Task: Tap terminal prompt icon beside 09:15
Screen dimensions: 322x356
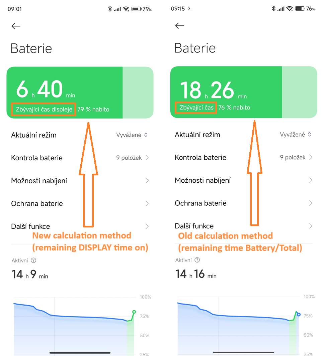Action: pyautogui.click(x=190, y=9)
